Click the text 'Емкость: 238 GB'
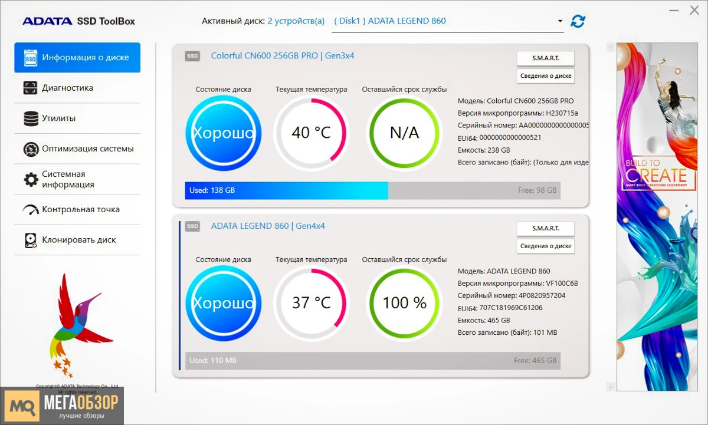This screenshot has width=708, height=425. (484, 150)
